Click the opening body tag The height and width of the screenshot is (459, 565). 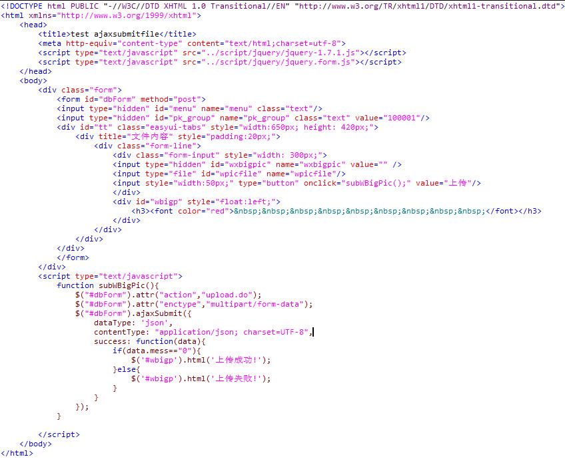pos(33,80)
